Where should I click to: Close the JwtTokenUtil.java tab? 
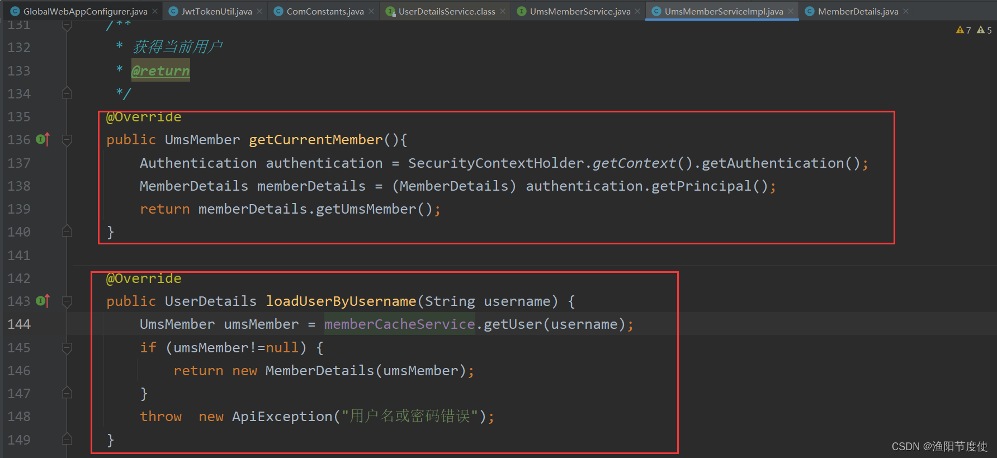point(259,11)
